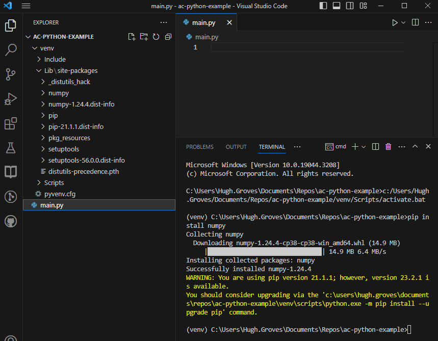Create a new file in Explorer

pos(132,37)
